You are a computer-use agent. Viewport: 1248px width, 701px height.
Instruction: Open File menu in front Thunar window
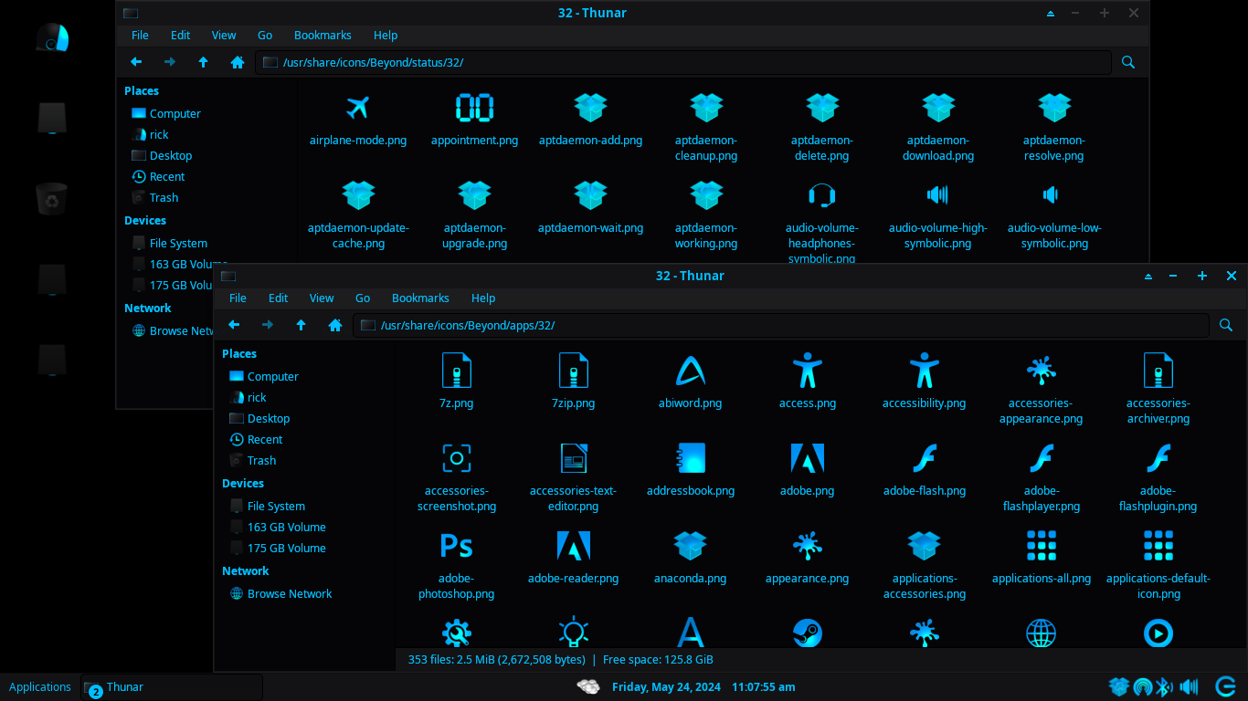tap(238, 298)
